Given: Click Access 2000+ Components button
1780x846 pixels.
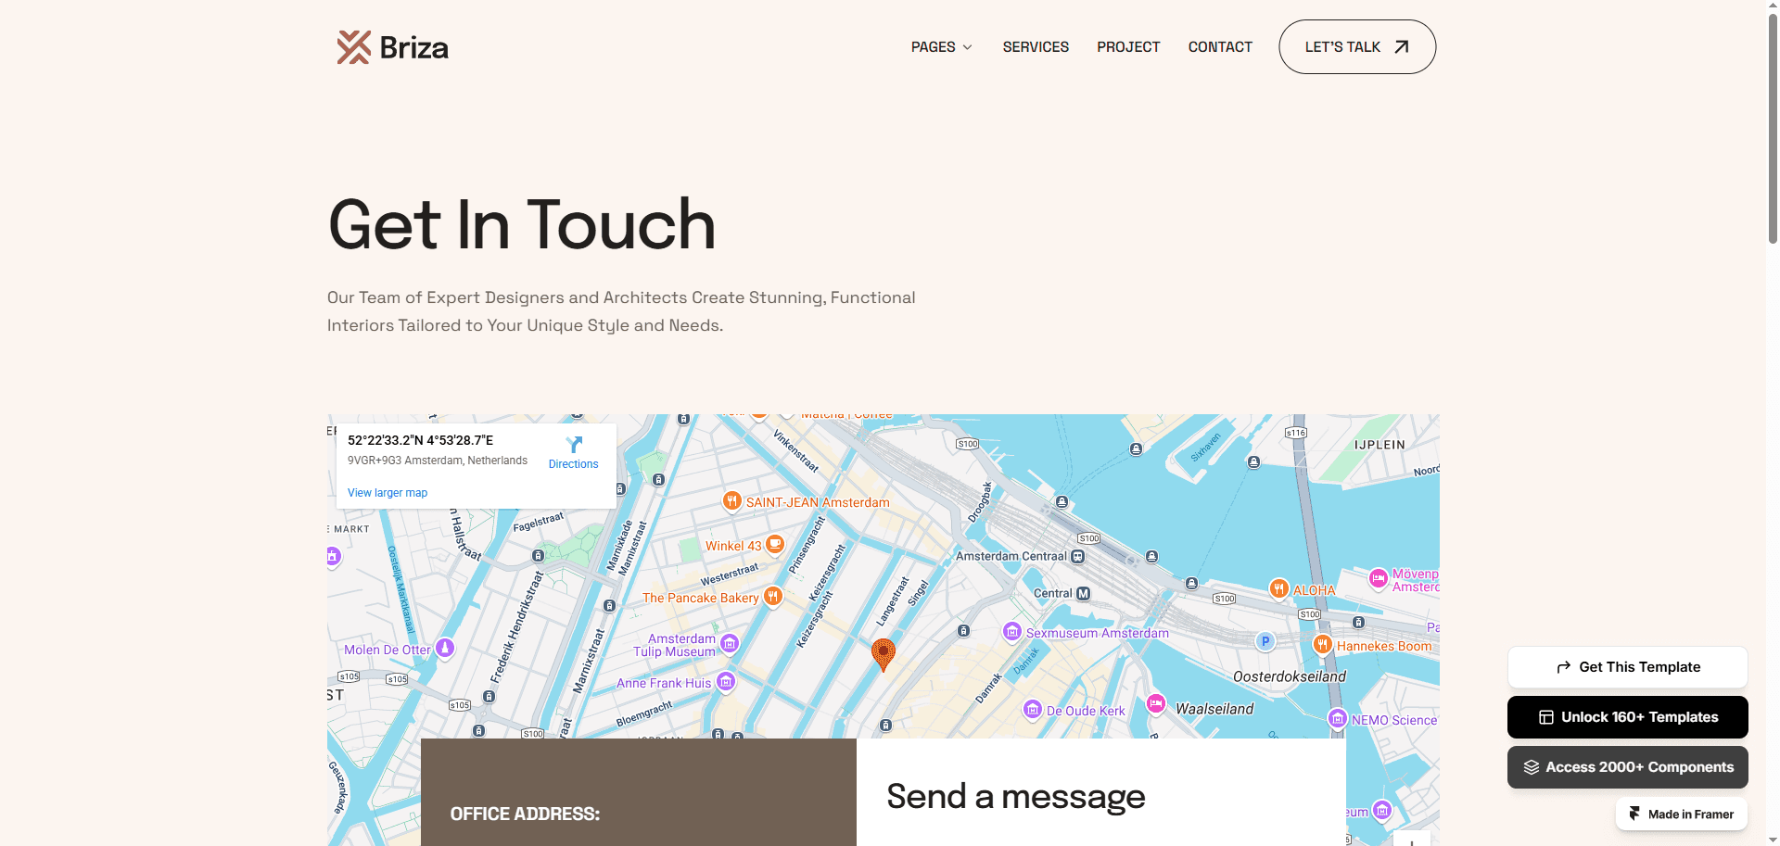Looking at the screenshot, I should (1628, 767).
